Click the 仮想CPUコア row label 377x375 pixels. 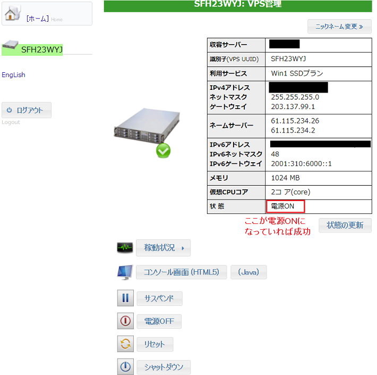coord(229,192)
